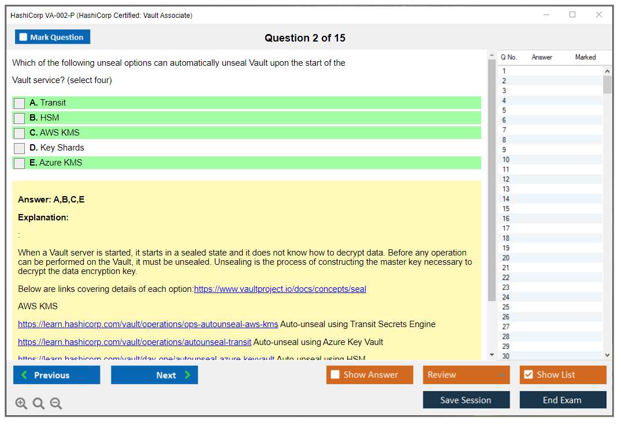621x424 pixels.
Task: Check the Mark Question checkbox
Action: (24, 37)
